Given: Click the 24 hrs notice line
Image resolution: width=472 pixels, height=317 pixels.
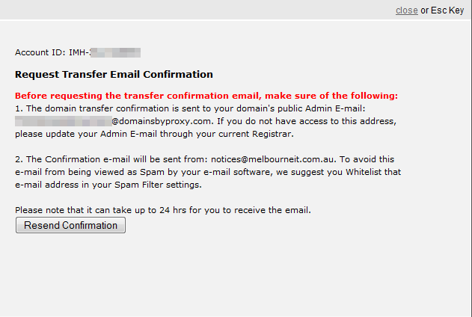Looking at the screenshot, I should (162, 210).
